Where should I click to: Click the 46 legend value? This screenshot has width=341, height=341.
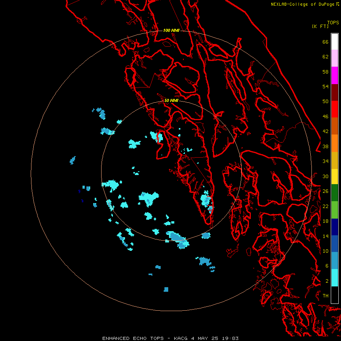coord(325,117)
